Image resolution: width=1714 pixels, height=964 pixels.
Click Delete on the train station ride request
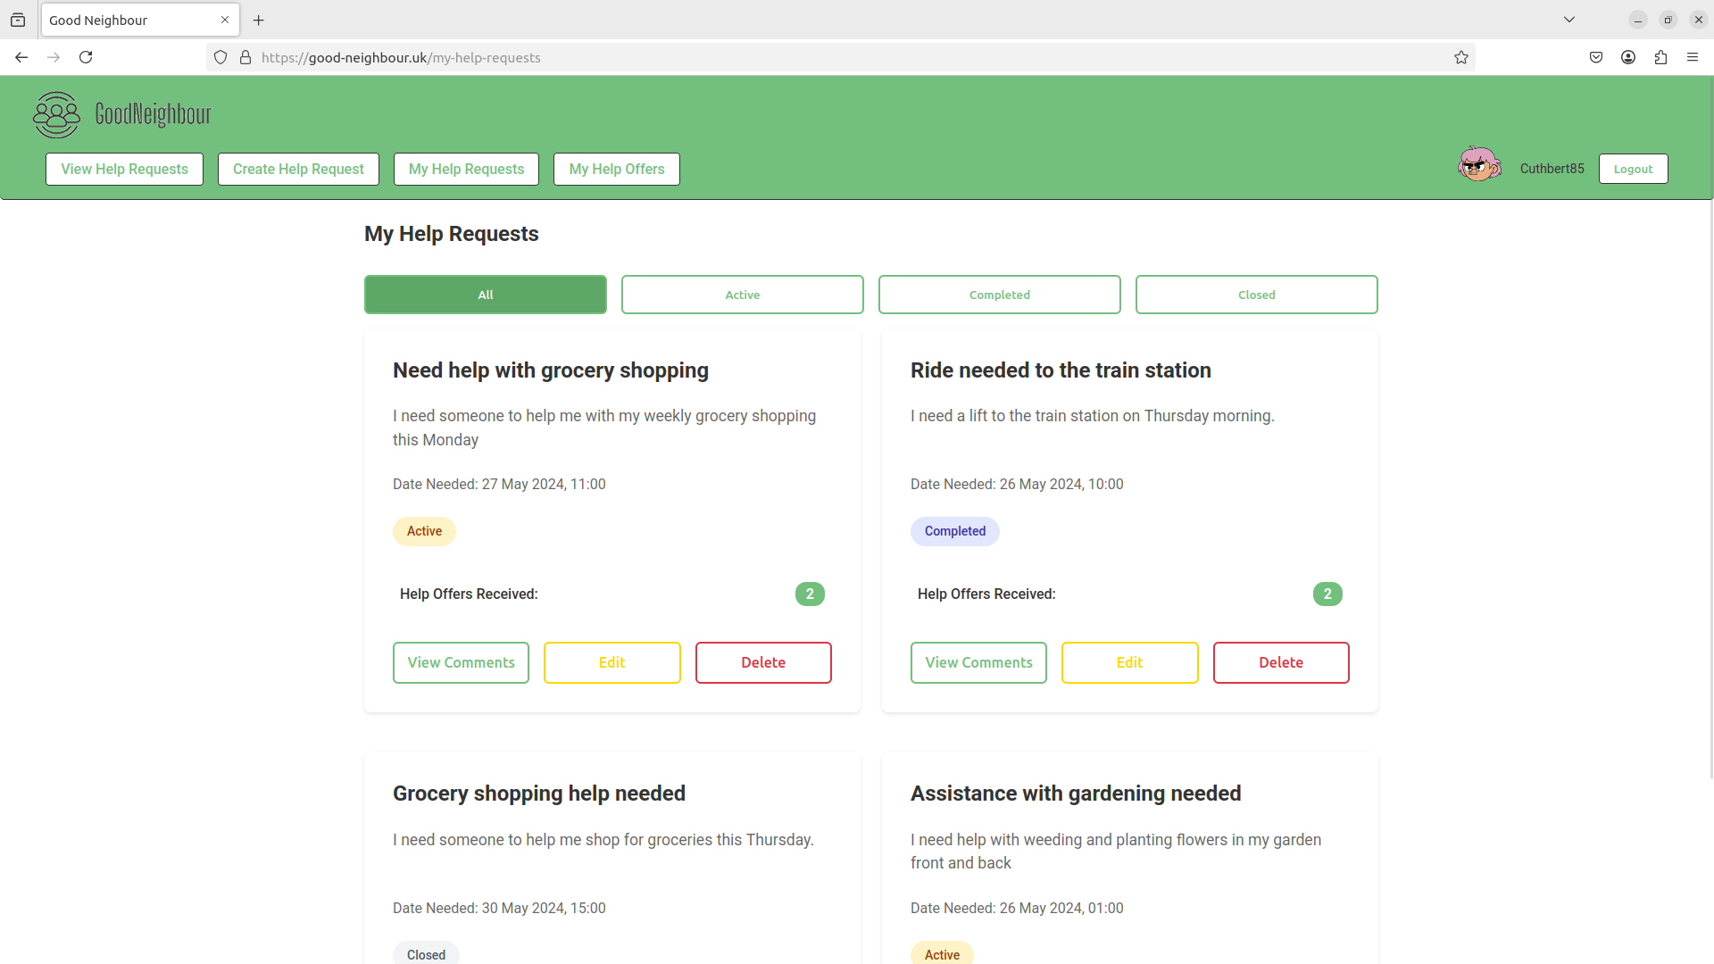[1281, 661]
